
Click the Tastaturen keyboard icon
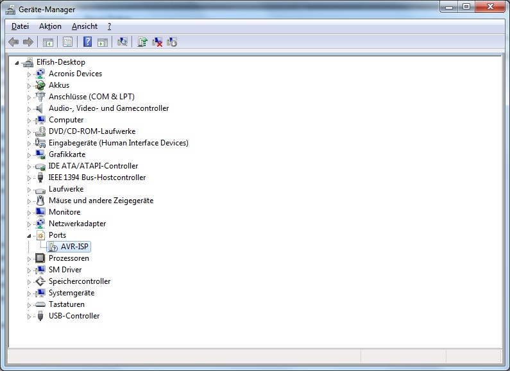pyautogui.click(x=40, y=304)
